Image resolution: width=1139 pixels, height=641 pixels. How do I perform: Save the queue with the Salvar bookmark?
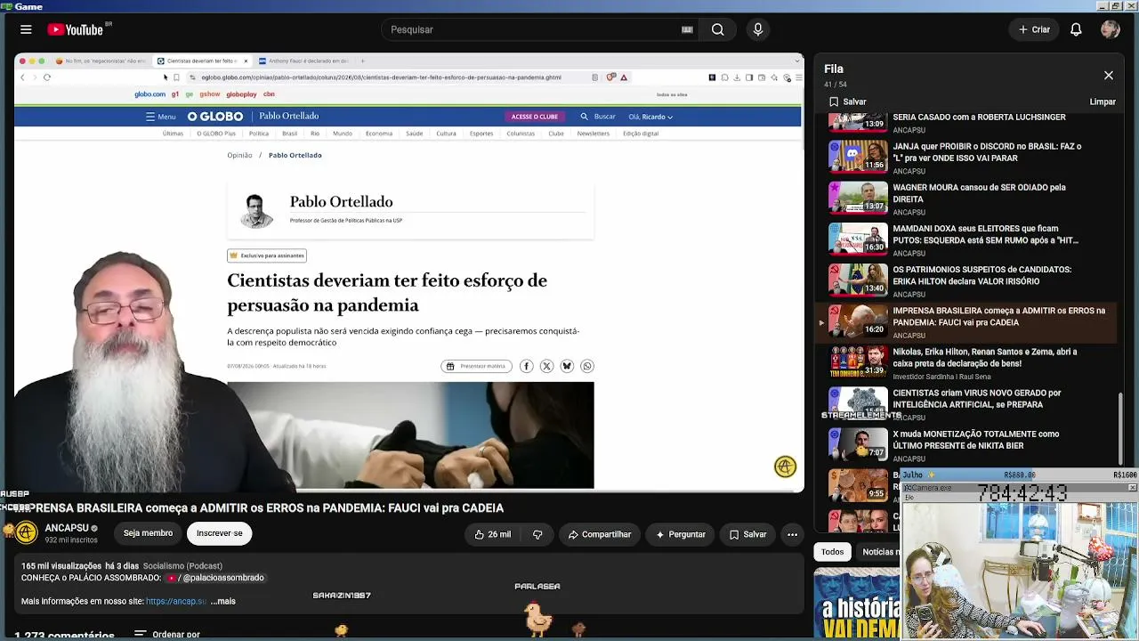(x=847, y=101)
